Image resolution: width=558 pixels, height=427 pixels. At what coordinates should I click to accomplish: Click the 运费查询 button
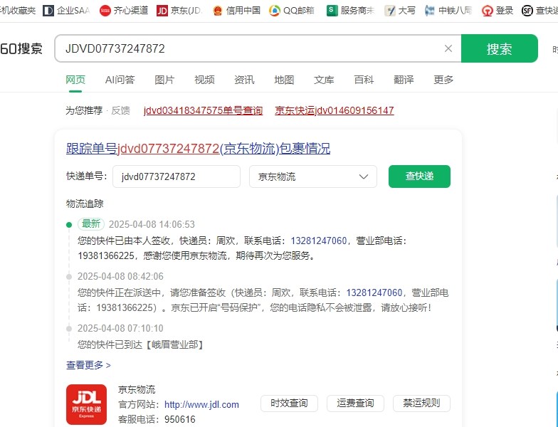pos(355,403)
